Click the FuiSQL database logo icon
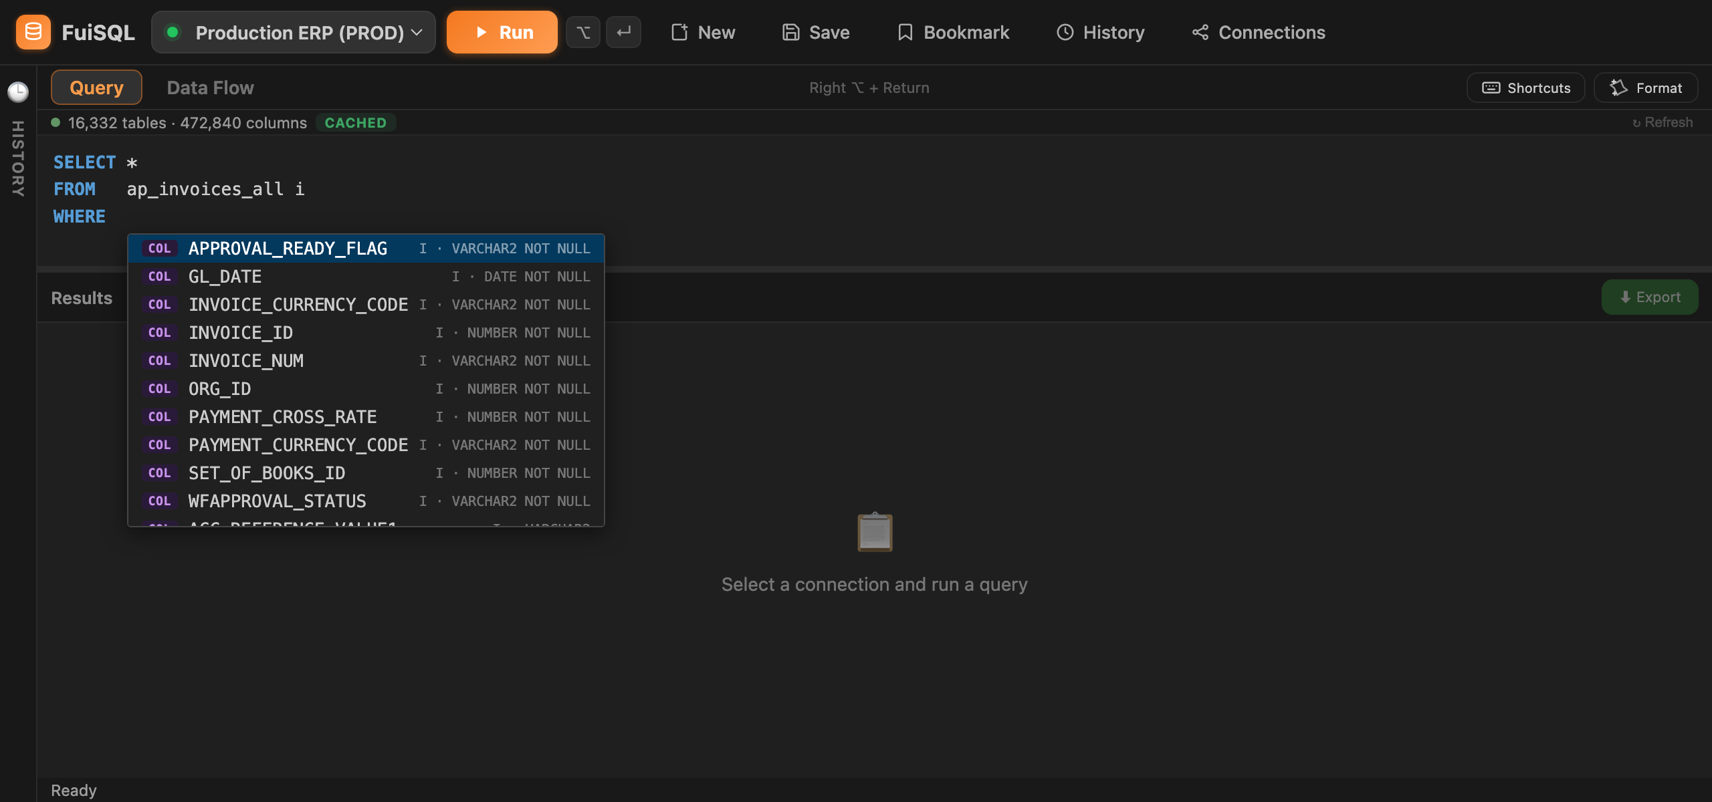 point(33,32)
